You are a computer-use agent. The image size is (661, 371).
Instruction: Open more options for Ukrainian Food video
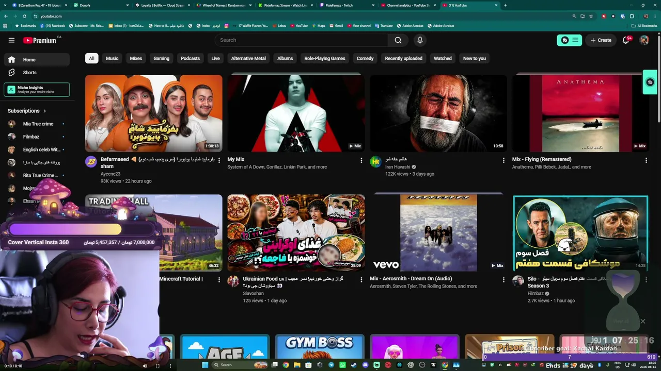[361, 280]
